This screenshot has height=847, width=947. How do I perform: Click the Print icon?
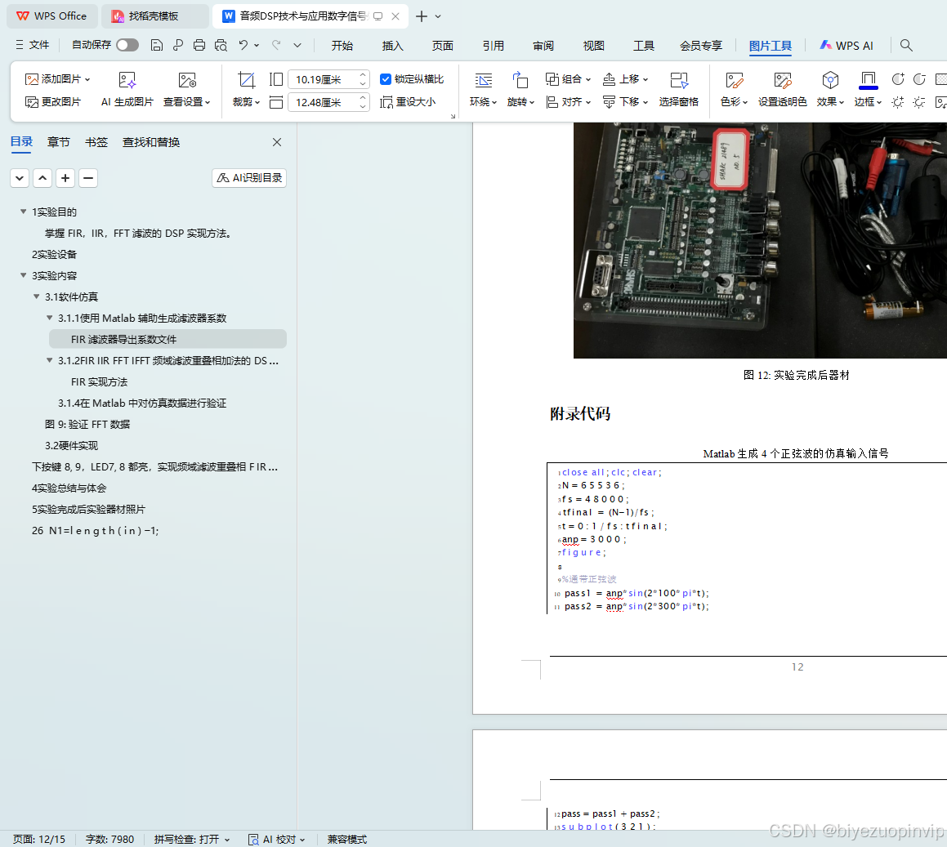(x=199, y=45)
